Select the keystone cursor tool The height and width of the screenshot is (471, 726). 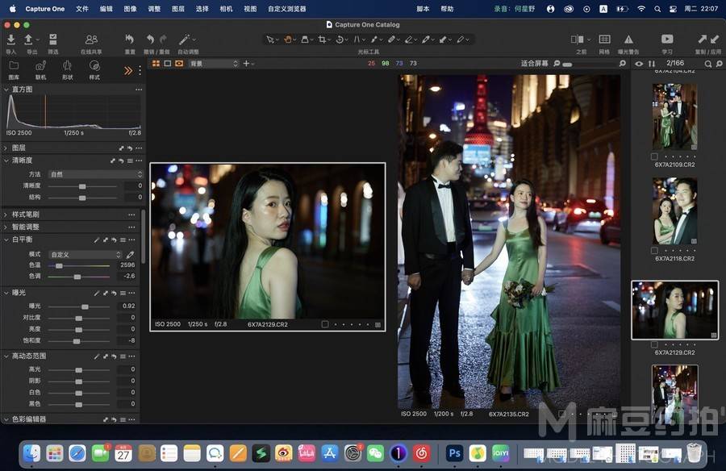(x=357, y=40)
